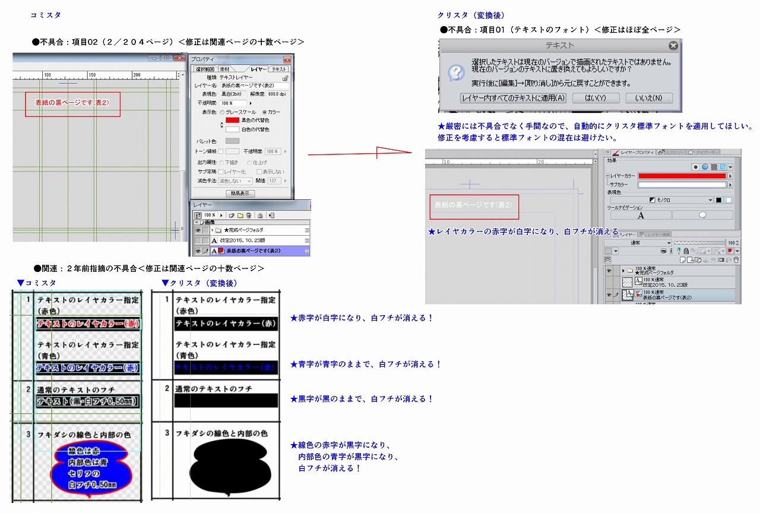The image size is (760, 513).
Task: Close the テキスト dialog
Action: tap(673, 45)
